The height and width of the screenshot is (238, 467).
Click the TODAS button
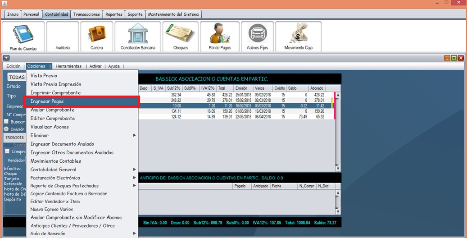[17, 78]
